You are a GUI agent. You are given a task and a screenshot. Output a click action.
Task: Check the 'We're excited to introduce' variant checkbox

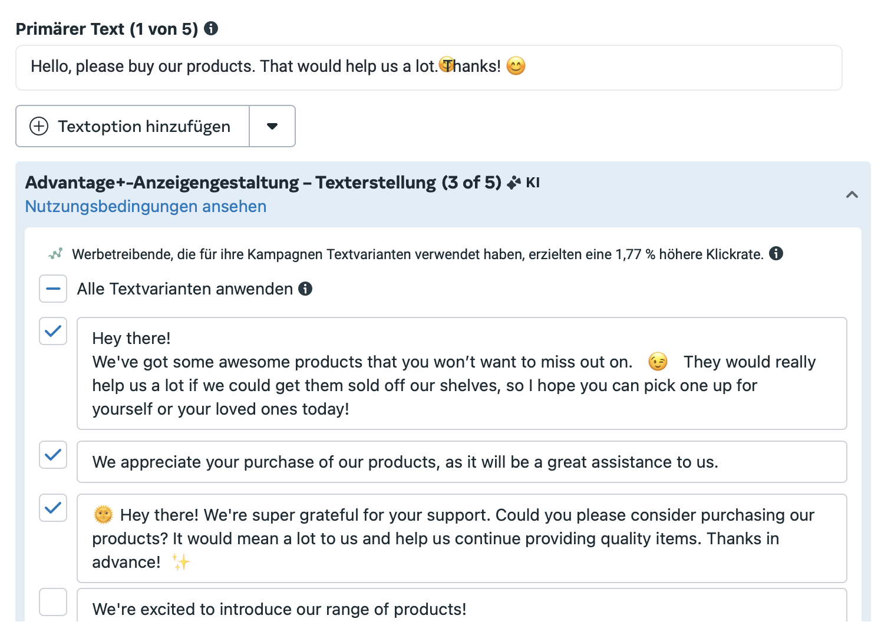53,602
